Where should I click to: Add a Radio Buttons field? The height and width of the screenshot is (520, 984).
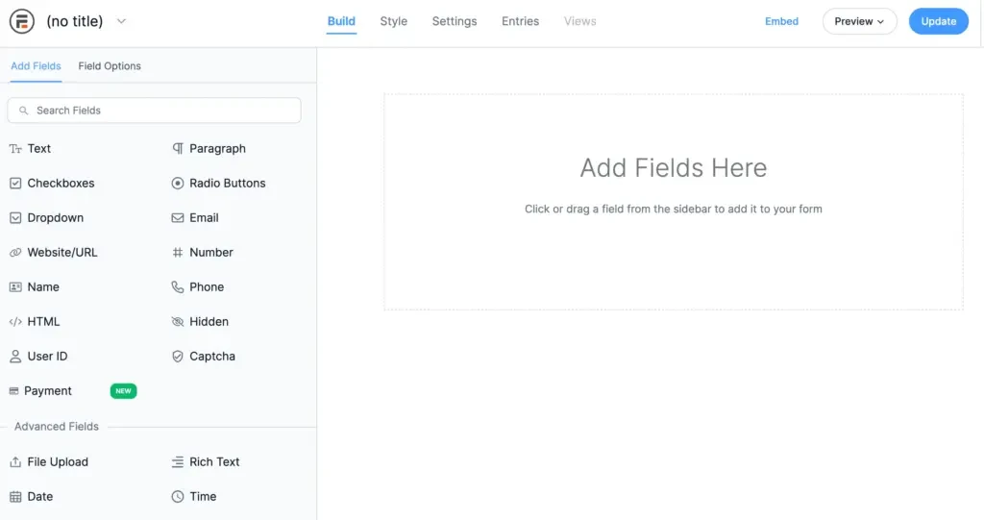coord(218,184)
